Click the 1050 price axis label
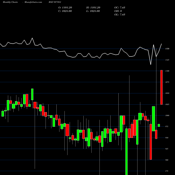Viewport: 175px width, 175px height. tap(167, 93)
